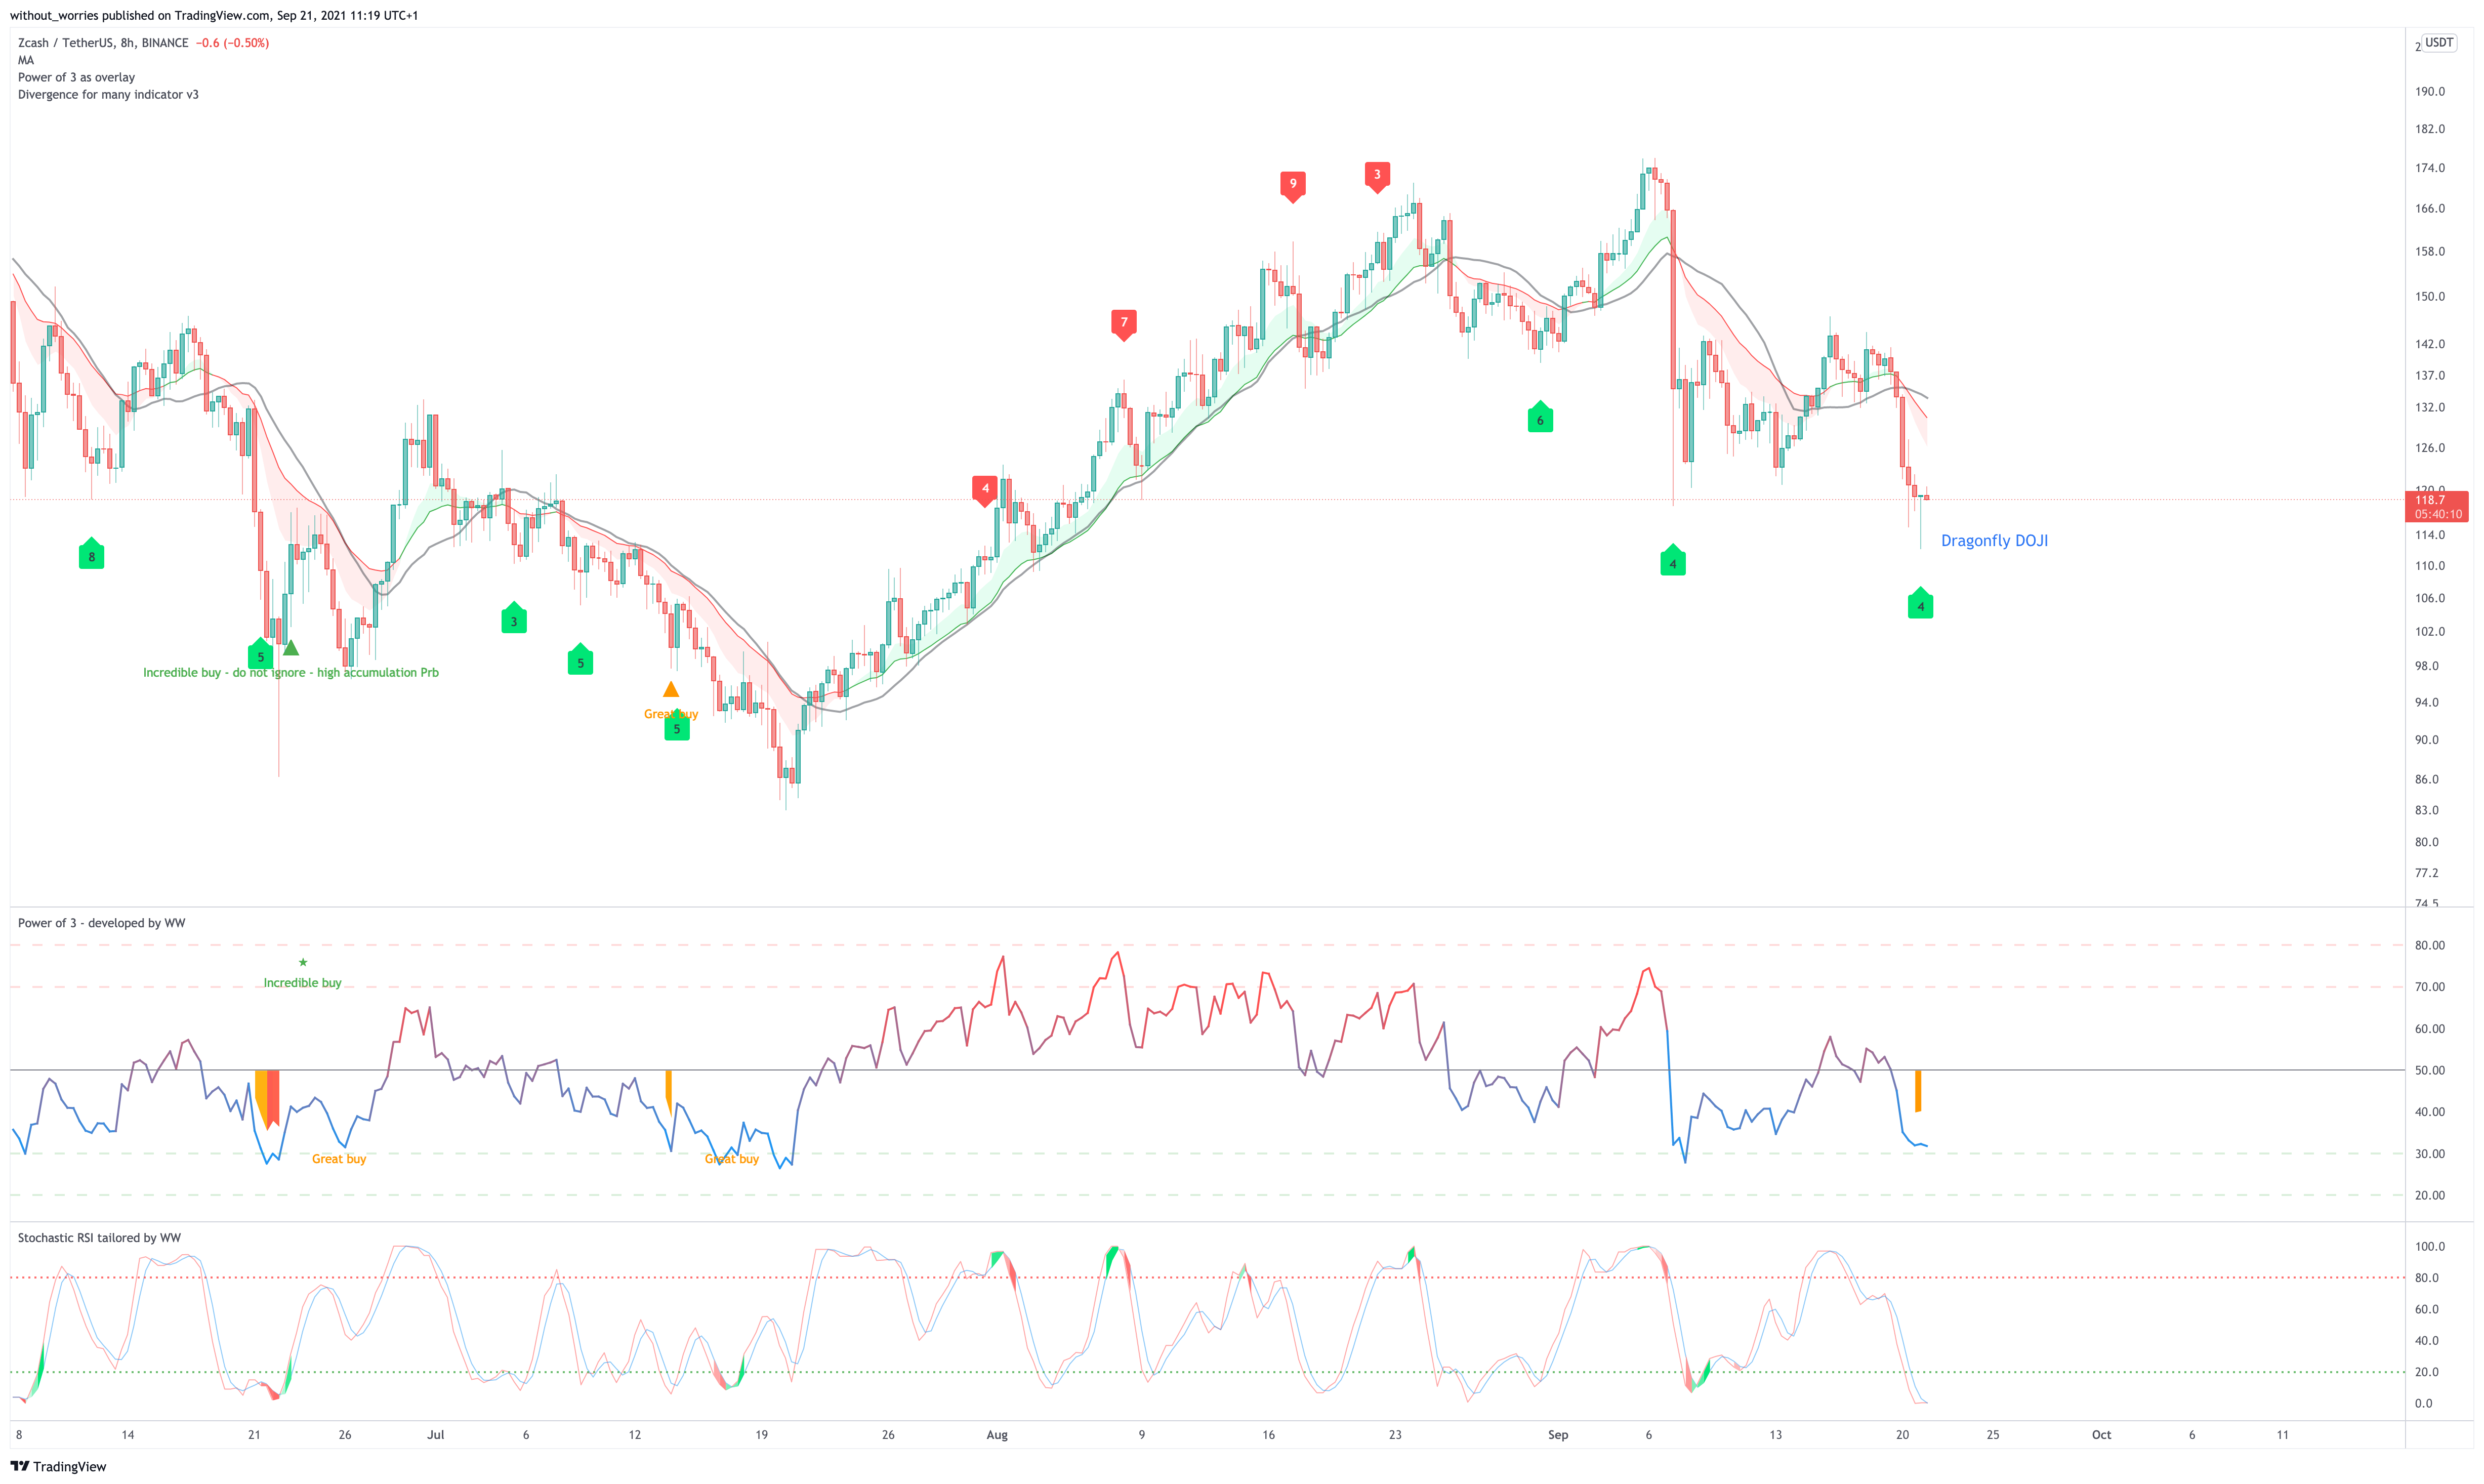Click the USDT currency button
Image resolution: width=2484 pixels, height=1484 pixels.
tap(2439, 42)
